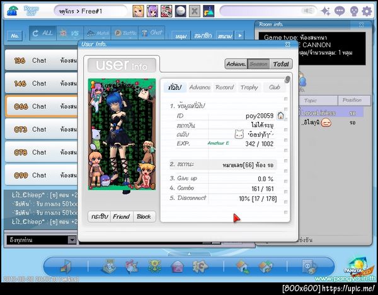Close the User Info dialog
The width and height of the screenshot is (378, 295).
[x=288, y=44]
